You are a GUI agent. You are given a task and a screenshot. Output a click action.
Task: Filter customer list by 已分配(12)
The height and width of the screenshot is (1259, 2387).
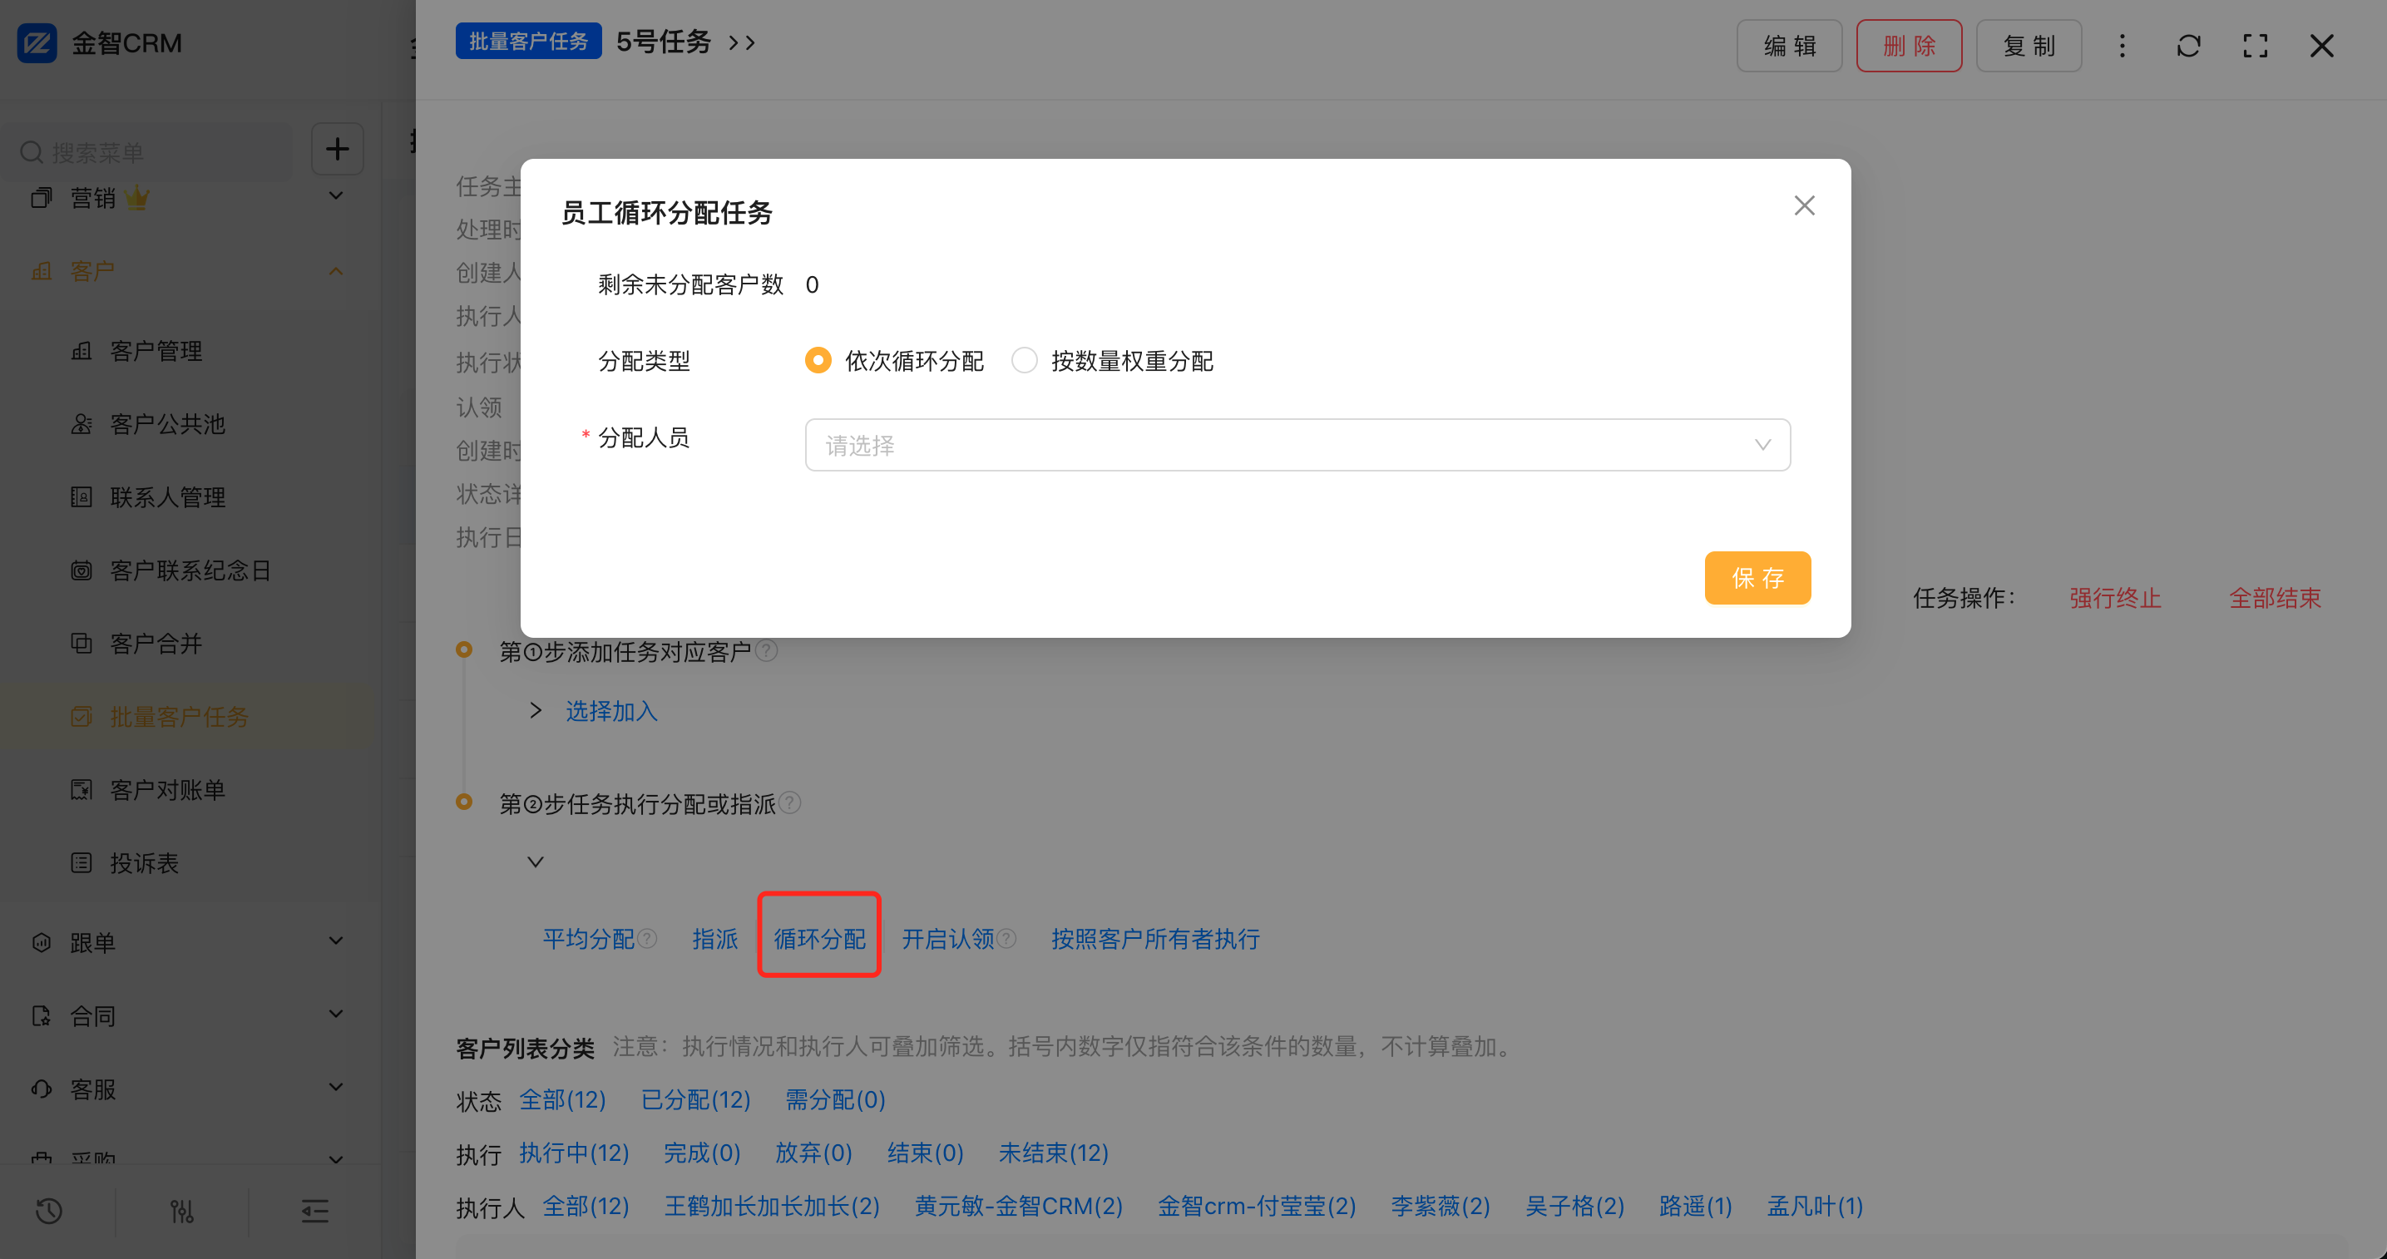tap(695, 1099)
